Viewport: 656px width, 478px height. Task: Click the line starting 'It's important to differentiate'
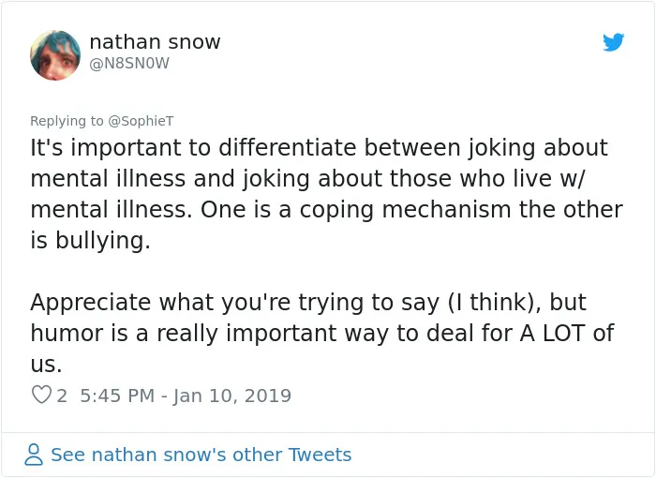coord(319,148)
